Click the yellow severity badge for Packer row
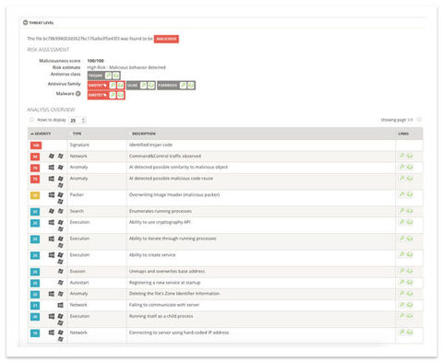Viewport: 443px width, 362px height. [x=35, y=195]
